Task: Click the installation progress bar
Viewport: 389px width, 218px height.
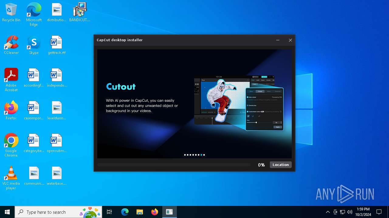Action: [174, 165]
